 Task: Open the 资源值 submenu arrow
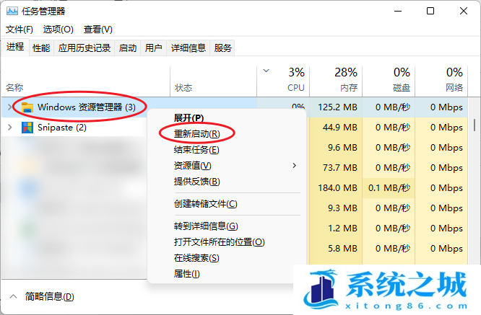click(294, 166)
